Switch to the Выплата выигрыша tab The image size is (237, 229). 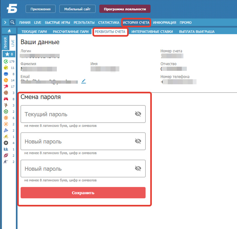[x=197, y=32]
